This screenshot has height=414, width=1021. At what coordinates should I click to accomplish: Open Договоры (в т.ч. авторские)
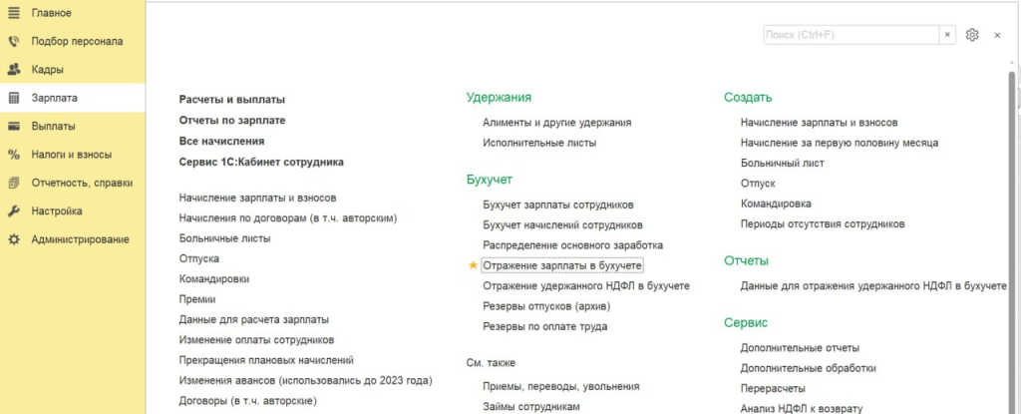248,400
